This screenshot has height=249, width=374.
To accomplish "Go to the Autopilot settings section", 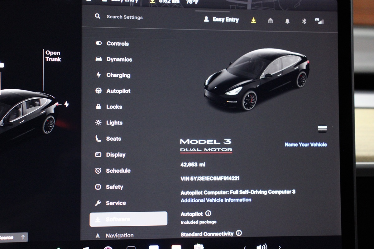I will tap(118, 91).
